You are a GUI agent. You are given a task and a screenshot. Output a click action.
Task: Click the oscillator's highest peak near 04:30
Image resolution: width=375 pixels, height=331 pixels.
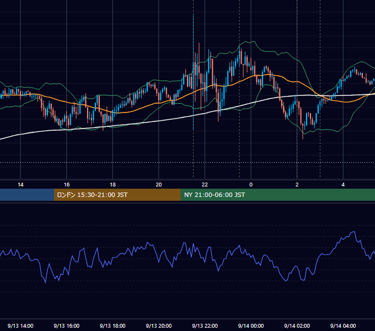tap(353, 232)
